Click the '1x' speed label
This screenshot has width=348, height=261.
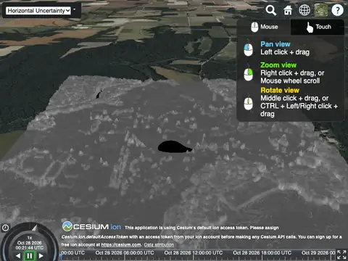pyautogui.click(x=30, y=238)
